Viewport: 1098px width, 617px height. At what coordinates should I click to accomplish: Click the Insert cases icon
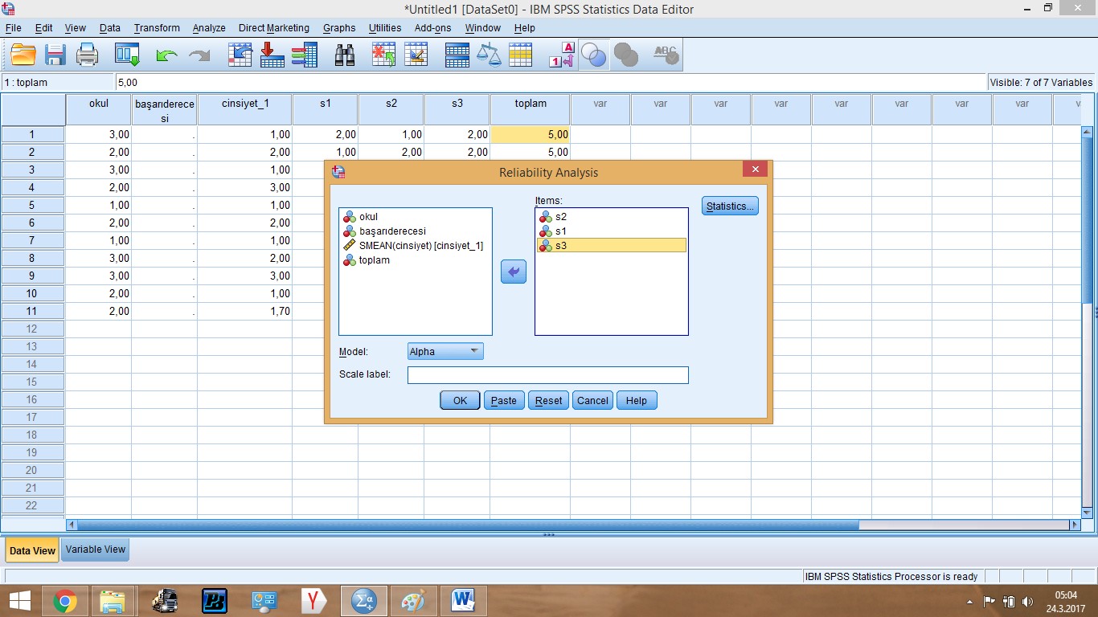(x=383, y=55)
